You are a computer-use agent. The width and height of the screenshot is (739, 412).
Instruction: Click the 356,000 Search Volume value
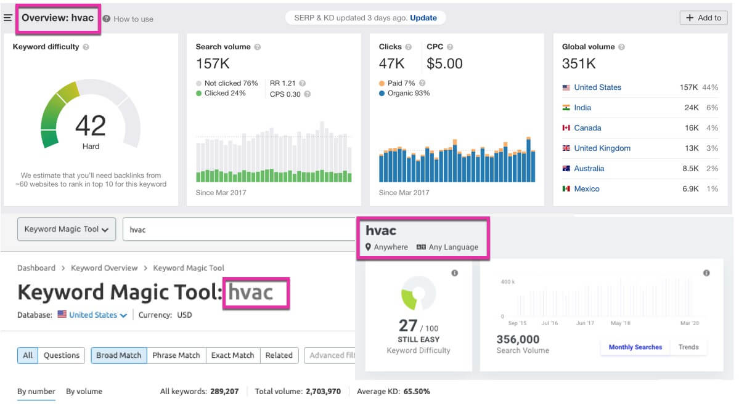pos(518,339)
